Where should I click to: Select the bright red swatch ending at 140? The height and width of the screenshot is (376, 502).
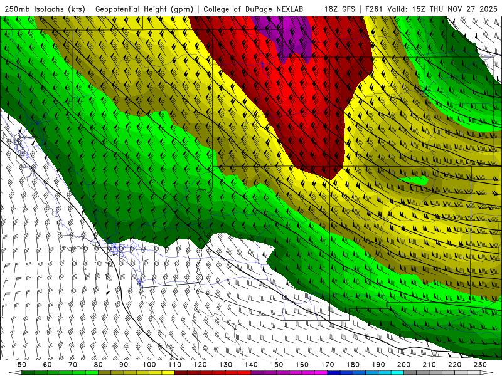click(x=245, y=373)
